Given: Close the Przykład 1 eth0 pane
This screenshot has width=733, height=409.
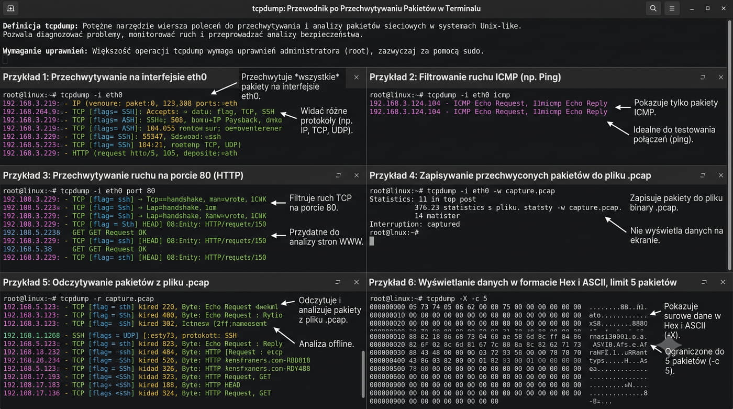Looking at the screenshot, I should [x=357, y=77].
